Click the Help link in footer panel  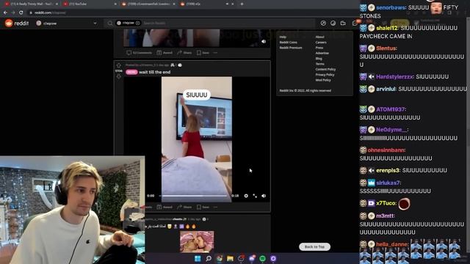click(283, 37)
